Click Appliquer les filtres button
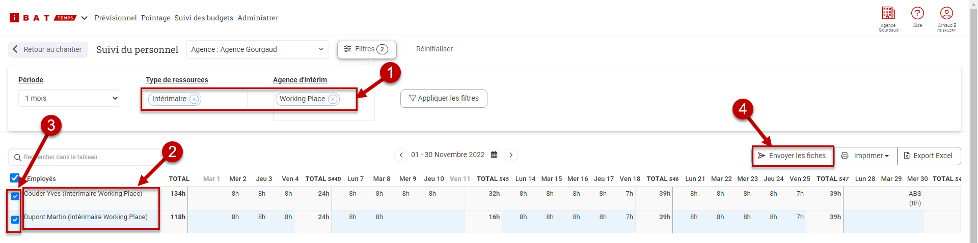 (x=444, y=99)
